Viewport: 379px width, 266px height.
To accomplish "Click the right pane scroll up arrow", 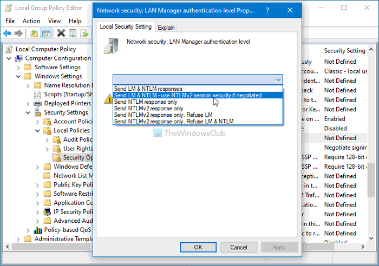I will click(371, 50).
